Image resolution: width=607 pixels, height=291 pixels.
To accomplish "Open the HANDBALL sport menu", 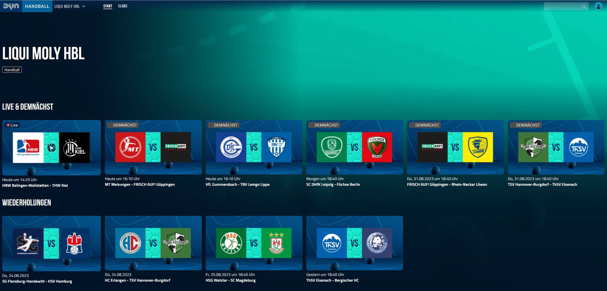I will (37, 6).
